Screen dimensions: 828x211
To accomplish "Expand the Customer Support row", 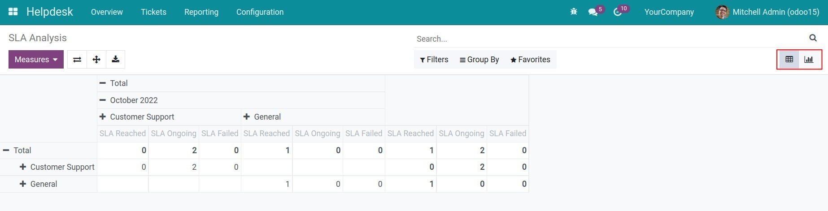I will pos(57,167).
